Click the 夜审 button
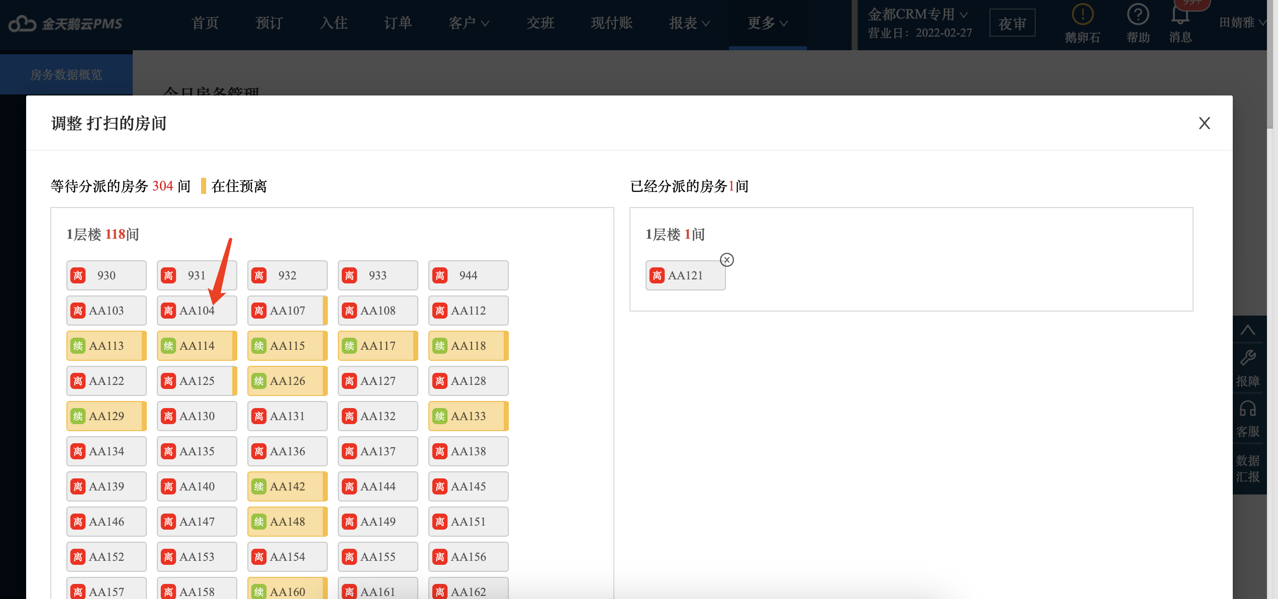Viewport: 1278px width, 599px height. 1012,23
